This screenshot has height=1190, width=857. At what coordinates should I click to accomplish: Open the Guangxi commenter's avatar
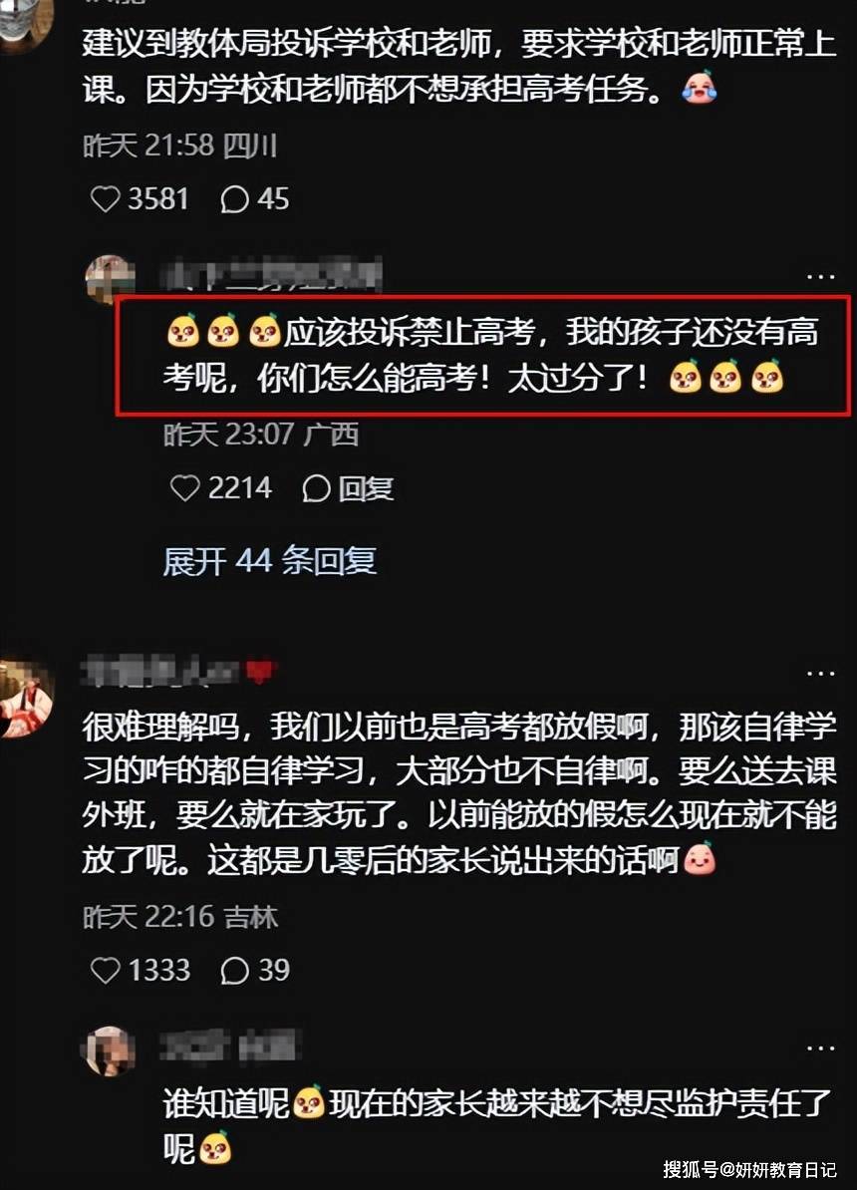pyautogui.click(x=110, y=278)
